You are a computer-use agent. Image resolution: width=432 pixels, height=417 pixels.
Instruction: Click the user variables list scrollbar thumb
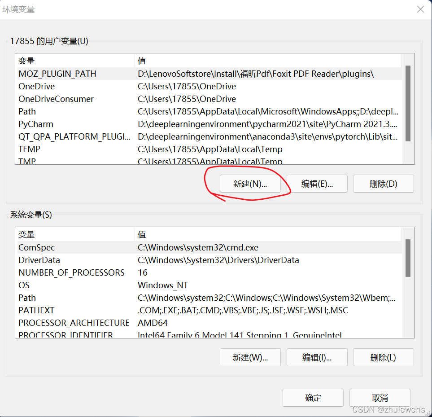(408, 103)
